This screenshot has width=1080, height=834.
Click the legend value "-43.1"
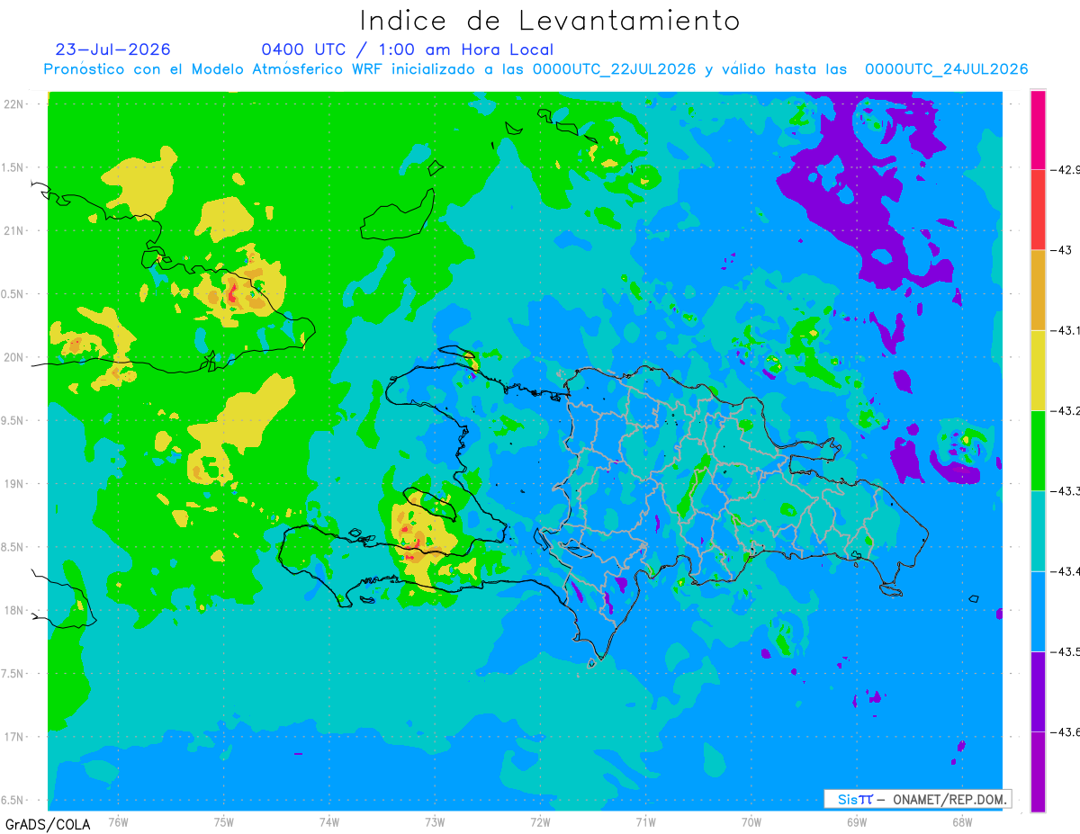[x=1066, y=330]
